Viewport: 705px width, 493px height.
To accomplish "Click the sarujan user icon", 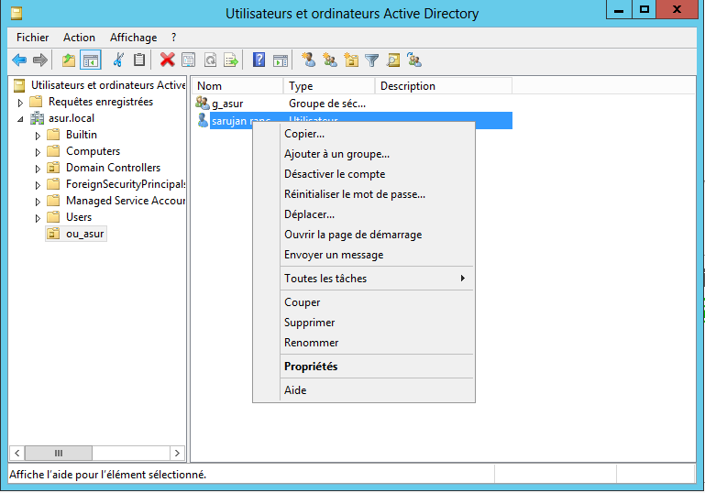I will point(203,120).
